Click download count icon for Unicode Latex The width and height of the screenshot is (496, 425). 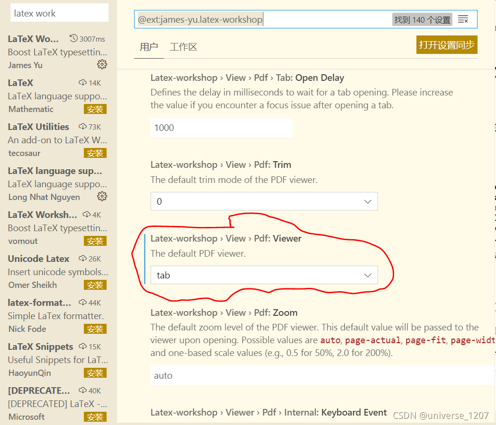point(82,258)
